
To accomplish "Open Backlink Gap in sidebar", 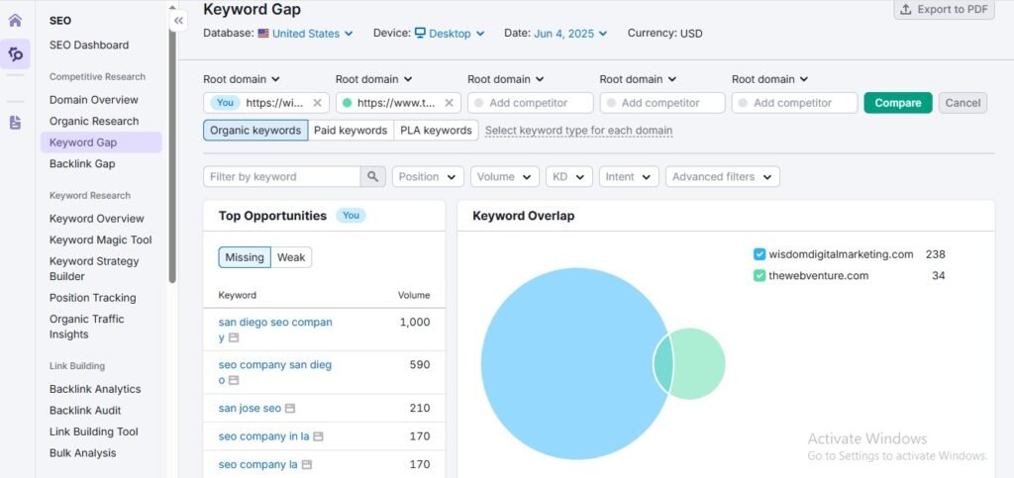I will coord(82,163).
